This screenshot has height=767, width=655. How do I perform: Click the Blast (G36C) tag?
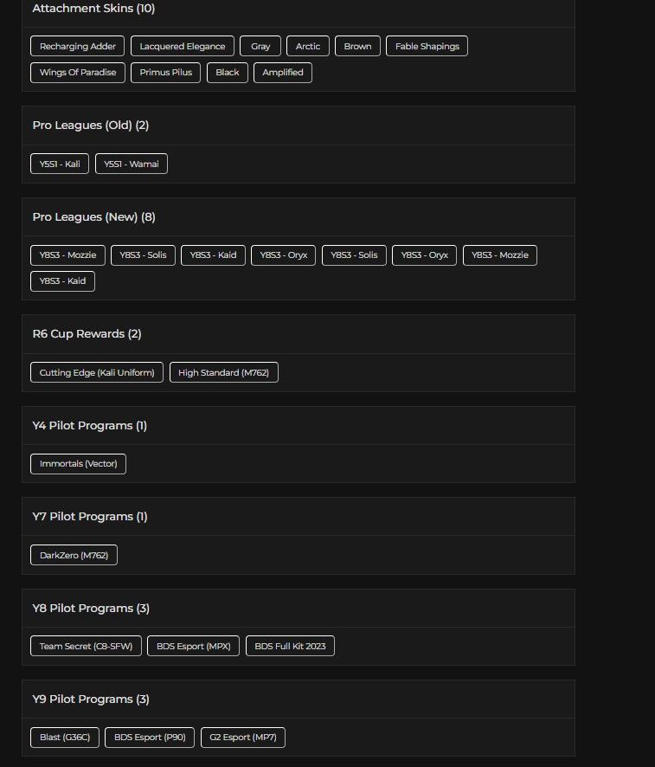[x=64, y=738]
